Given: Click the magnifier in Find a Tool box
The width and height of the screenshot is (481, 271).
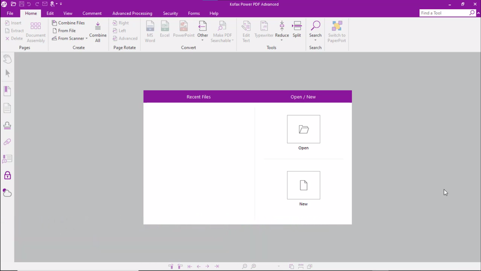Looking at the screenshot, I should click(x=472, y=13).
